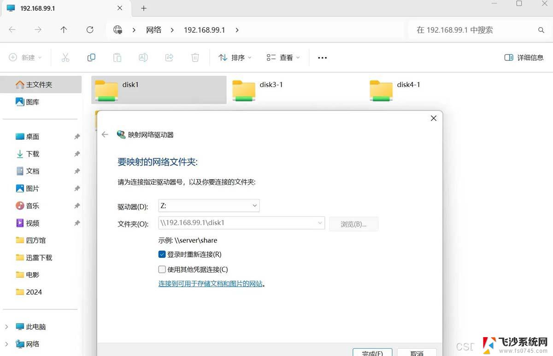Click the pin icon beside 下载
The height and width of the screenshot is (356, 553).
tap(77, 154)
